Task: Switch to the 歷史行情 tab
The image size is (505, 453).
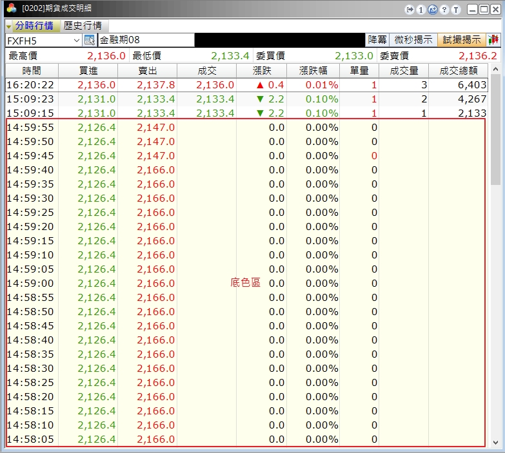Action: click(x=83, y=26)
